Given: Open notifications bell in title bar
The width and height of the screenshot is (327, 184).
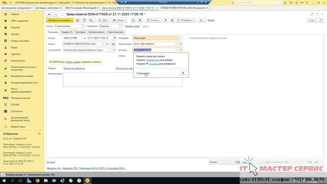Looking at the screenshot, I should [285, 3].
